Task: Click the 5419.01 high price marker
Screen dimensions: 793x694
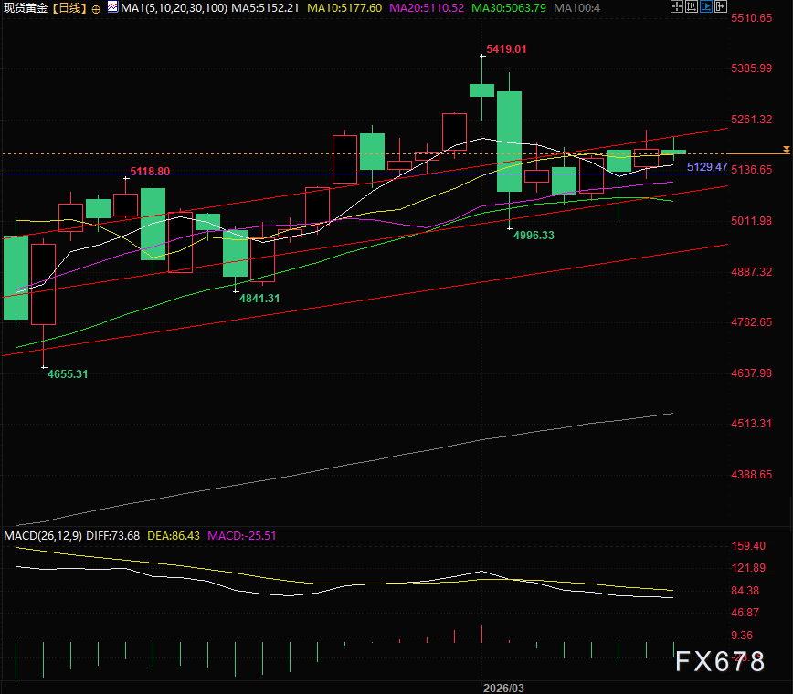Action: [x=506, y=49]
